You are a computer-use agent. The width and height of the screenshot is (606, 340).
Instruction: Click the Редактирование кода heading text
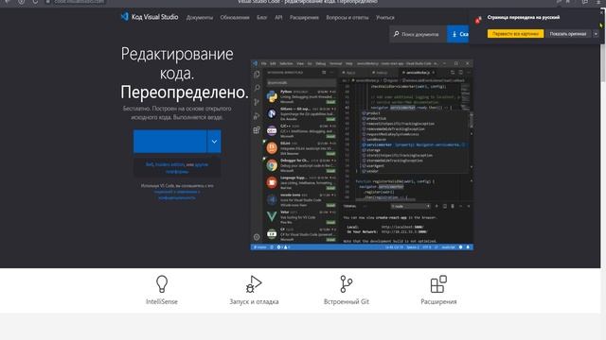pyautogui.click(x=177, y=63)
